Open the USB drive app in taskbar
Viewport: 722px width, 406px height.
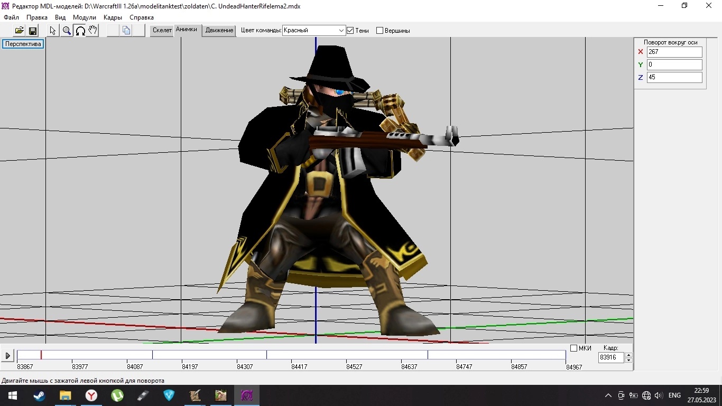[143, 395]
